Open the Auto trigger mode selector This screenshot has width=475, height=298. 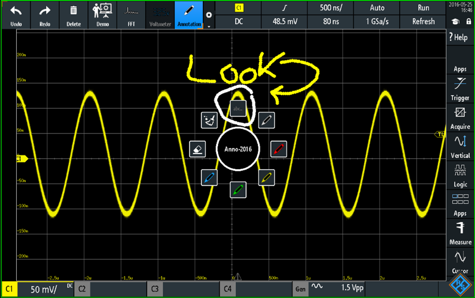377,8
